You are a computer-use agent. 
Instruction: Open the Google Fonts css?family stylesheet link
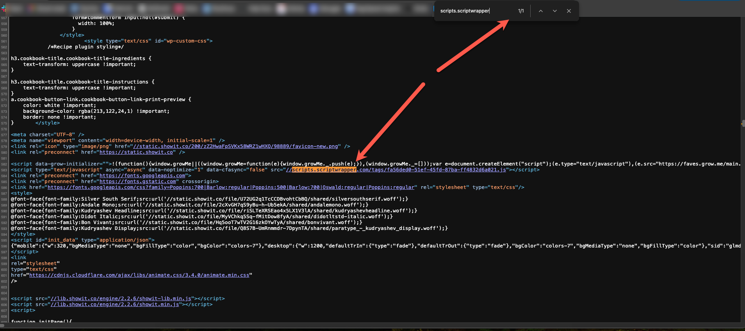230,187
